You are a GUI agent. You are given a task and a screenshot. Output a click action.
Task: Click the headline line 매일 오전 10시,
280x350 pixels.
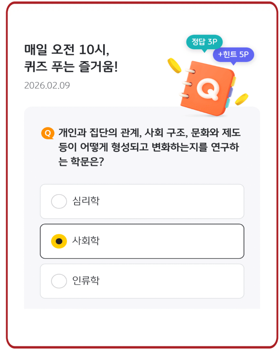pyautogui.click(x=66, y=51)
